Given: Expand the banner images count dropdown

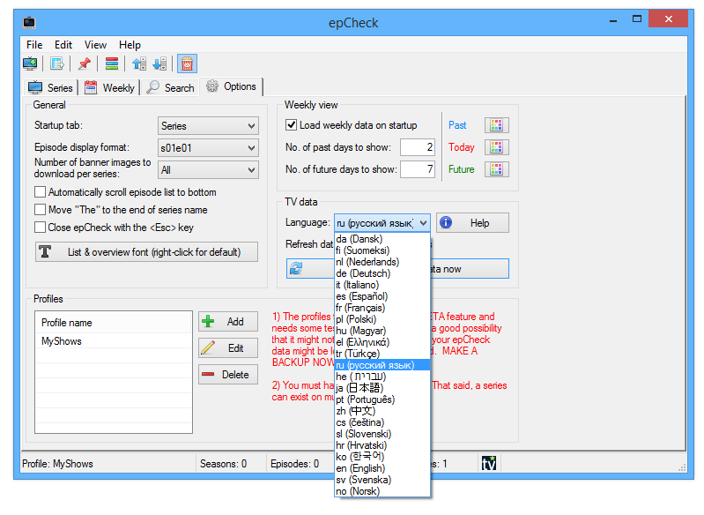Looking at the screenshot, I should pyautogui.click(x=208, y=170).
